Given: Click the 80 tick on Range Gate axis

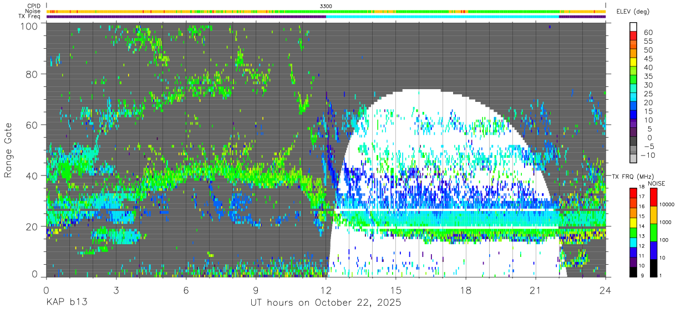Looking at the screenshot, I should point(32,74).
